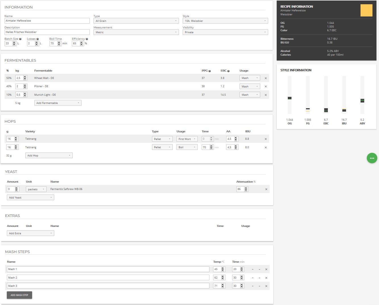Open the Add Hop dropdown

coord(49,156)
